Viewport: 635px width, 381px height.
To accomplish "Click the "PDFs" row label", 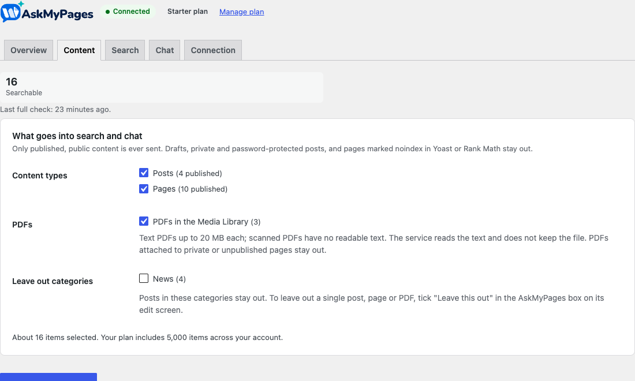I will 23,225.
